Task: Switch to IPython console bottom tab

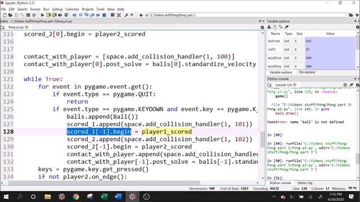Action: pyautogui.click(x=280, y=183)
